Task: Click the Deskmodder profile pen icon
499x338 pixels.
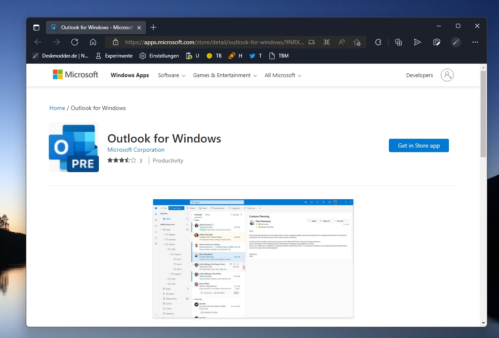Action: pos(456,42)
